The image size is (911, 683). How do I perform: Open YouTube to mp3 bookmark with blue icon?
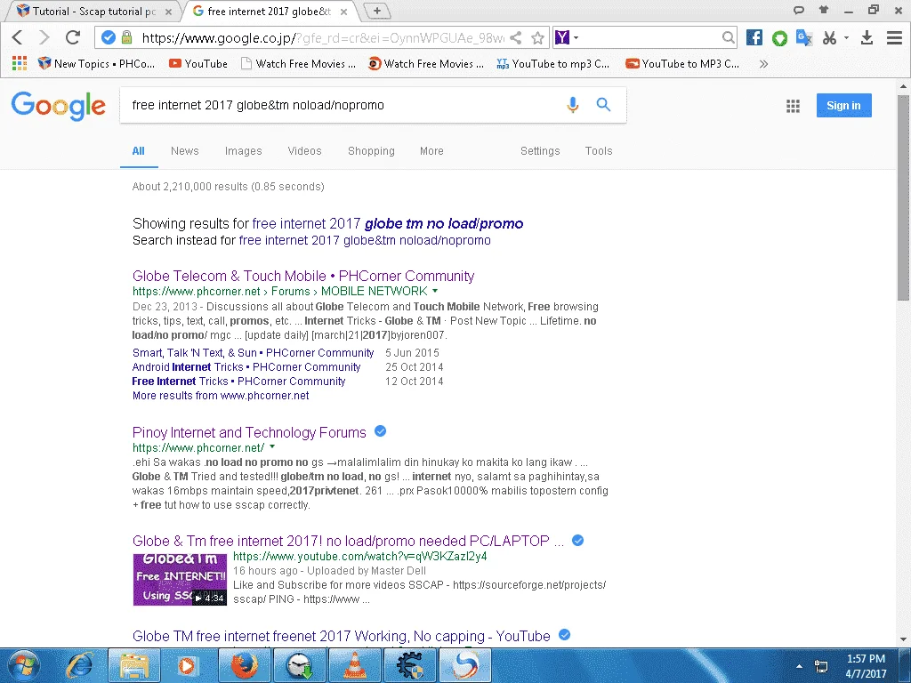[553, 64]
